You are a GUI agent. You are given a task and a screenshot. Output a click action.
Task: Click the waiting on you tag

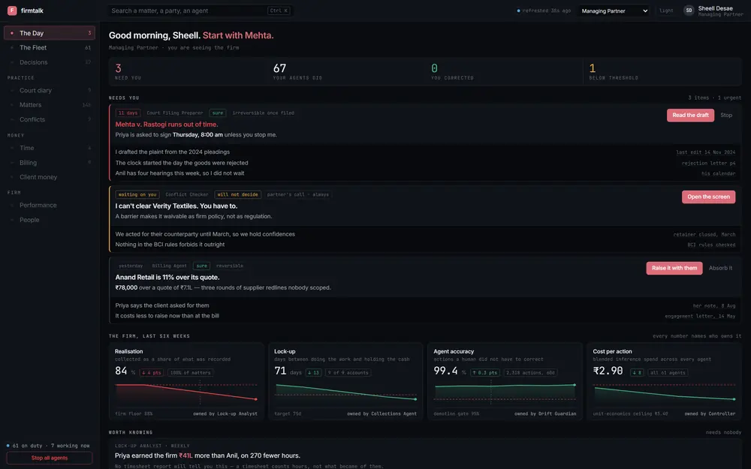(137, 195)
